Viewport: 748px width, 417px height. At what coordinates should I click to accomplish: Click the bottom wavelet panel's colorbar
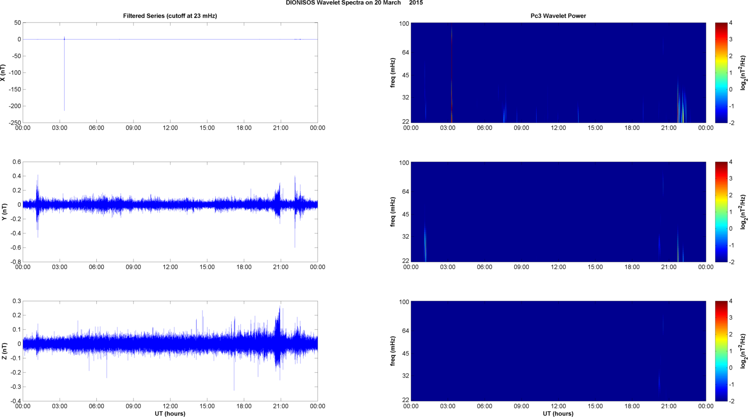(x=721, y=351)
